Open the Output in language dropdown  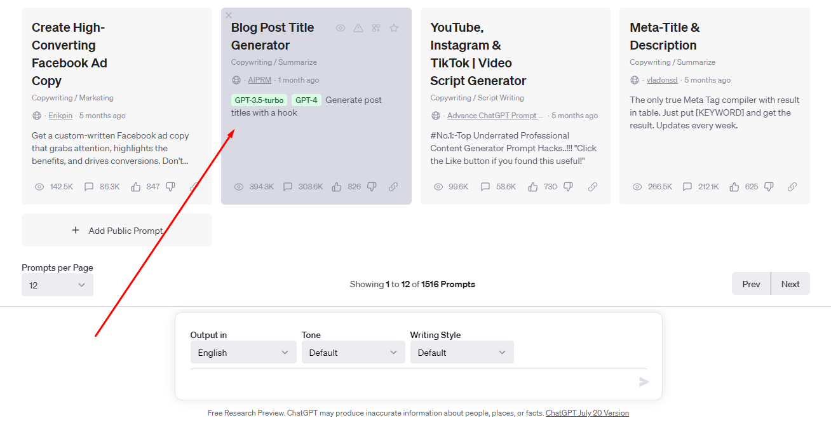click(x=243, y=353)
